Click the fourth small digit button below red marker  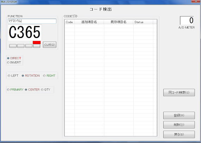37,46
